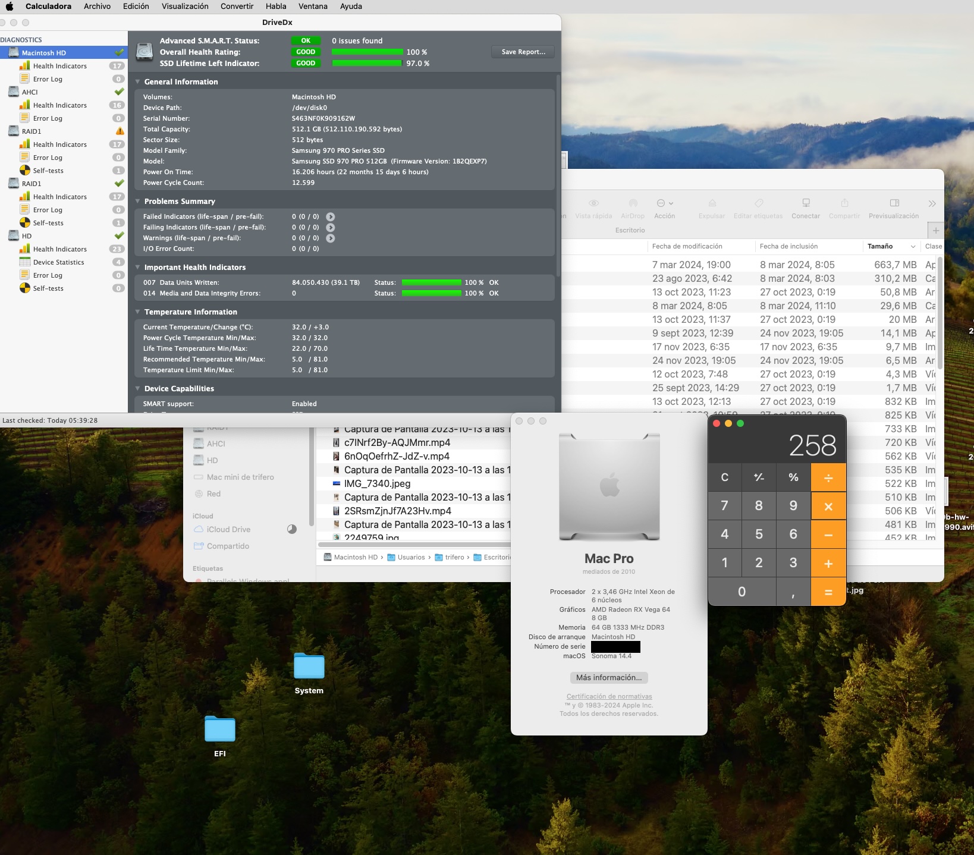This screenshot has height=855, width=974.
Task: Click calculator plus key
Action: pos(828,563)
